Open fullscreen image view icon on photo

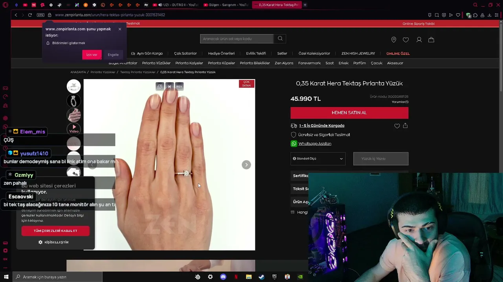tap(160, 87)
